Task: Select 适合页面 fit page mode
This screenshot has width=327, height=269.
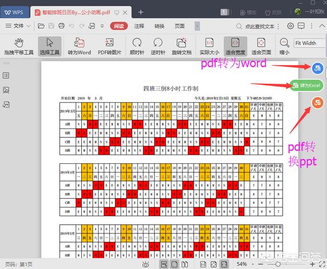Action: [x=261, y=46]
